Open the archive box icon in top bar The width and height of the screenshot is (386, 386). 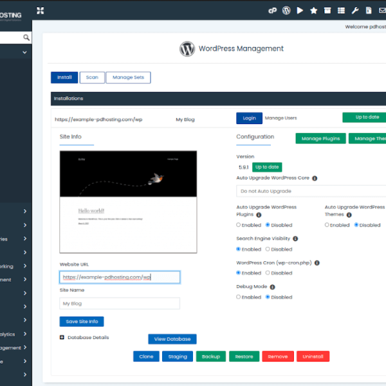[327, 10]
